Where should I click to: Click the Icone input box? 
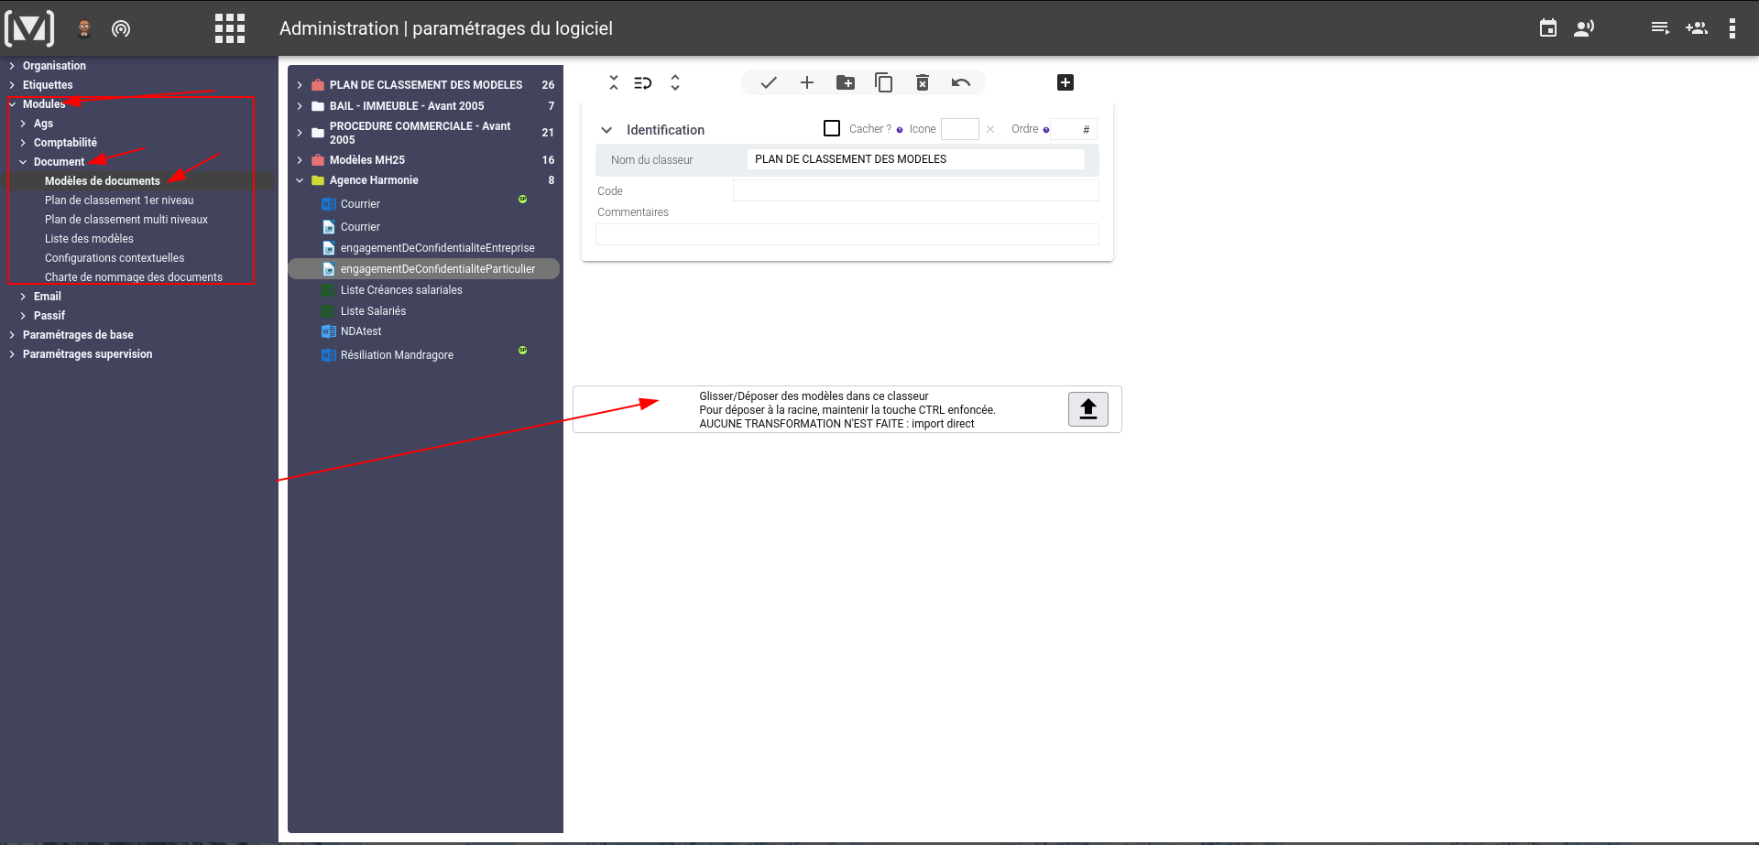960,129
